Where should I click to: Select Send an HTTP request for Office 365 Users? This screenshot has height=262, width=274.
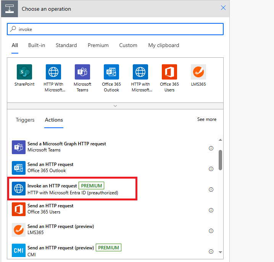(113, 209)
